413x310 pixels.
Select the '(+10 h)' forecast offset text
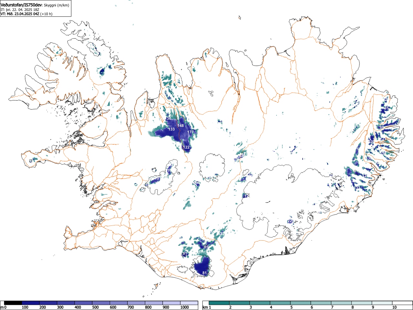click(46, 14)
